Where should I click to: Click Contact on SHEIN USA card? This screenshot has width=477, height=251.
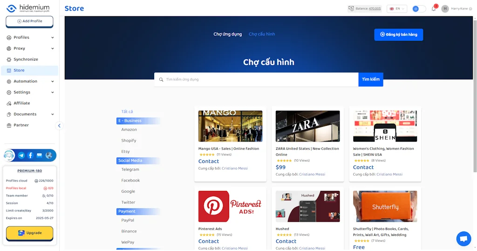pos(363,167)
